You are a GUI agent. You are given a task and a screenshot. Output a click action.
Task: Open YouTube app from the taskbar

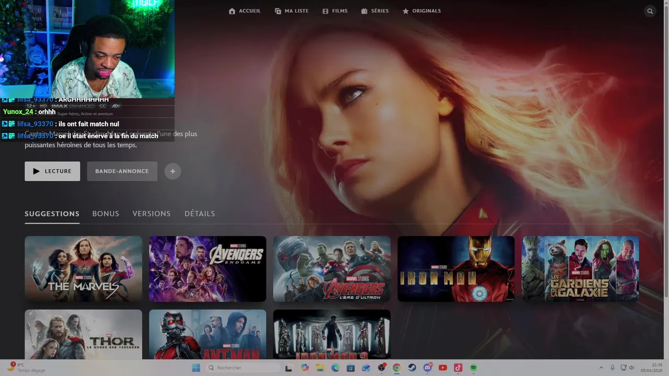pyautogui.click(x=443, y=368)
